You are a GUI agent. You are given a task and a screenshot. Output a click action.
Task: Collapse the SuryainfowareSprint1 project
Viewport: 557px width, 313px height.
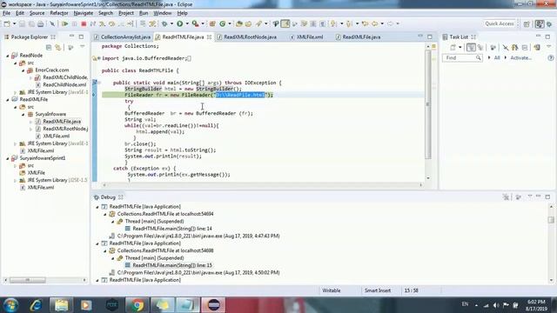tap(8, 158)
